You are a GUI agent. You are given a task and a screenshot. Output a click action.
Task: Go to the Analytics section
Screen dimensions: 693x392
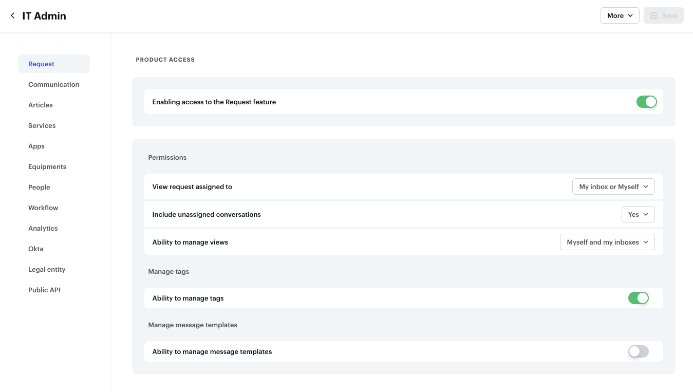pyautogui.click(x=43, y=229)
